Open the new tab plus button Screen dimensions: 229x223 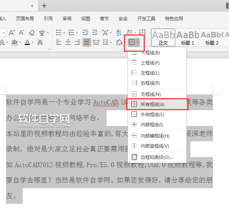(x=44, y=6)
